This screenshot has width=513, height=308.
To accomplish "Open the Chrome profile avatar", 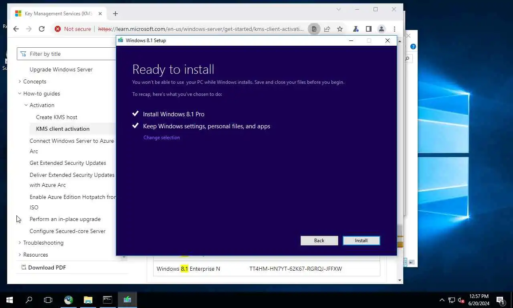I will coord(382,29).
